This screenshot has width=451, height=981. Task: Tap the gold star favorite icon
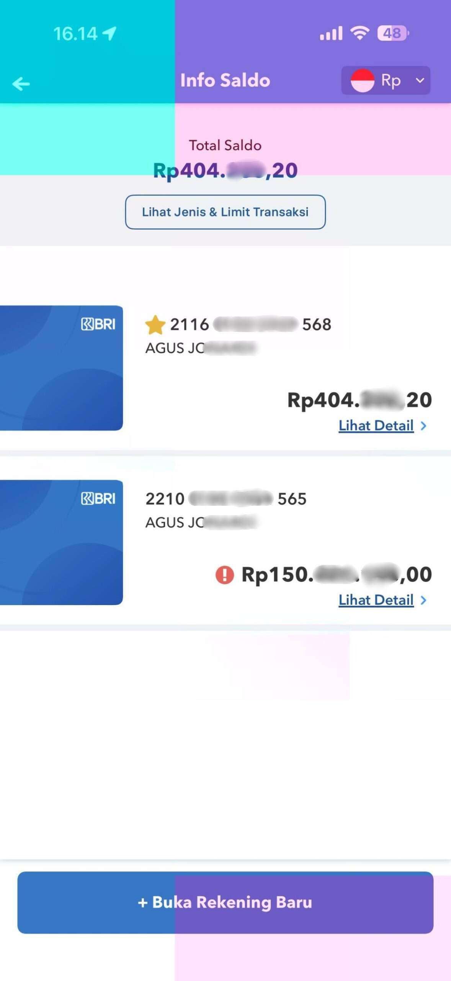[x=155, y=325]
